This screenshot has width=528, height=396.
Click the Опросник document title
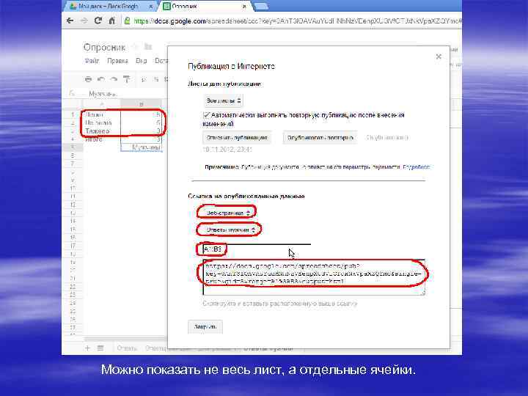click(x=104, y=47)
